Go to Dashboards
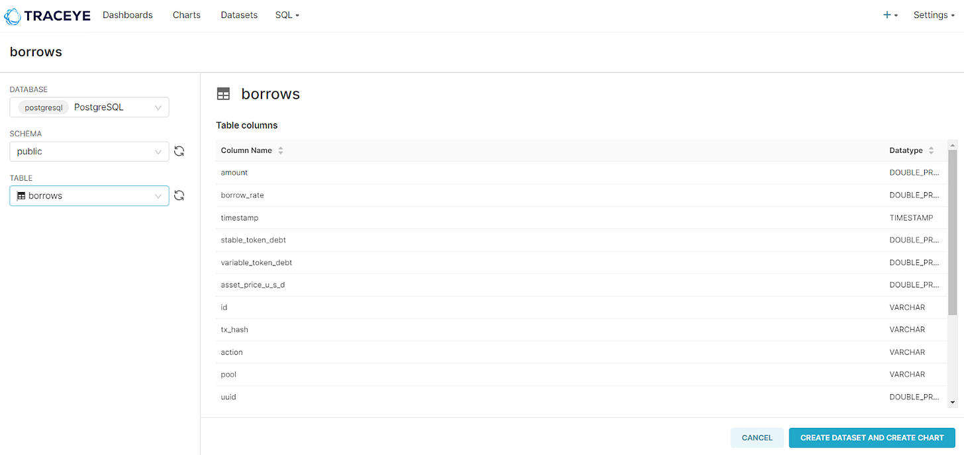 pyautogui.click(x=128, y=15)
